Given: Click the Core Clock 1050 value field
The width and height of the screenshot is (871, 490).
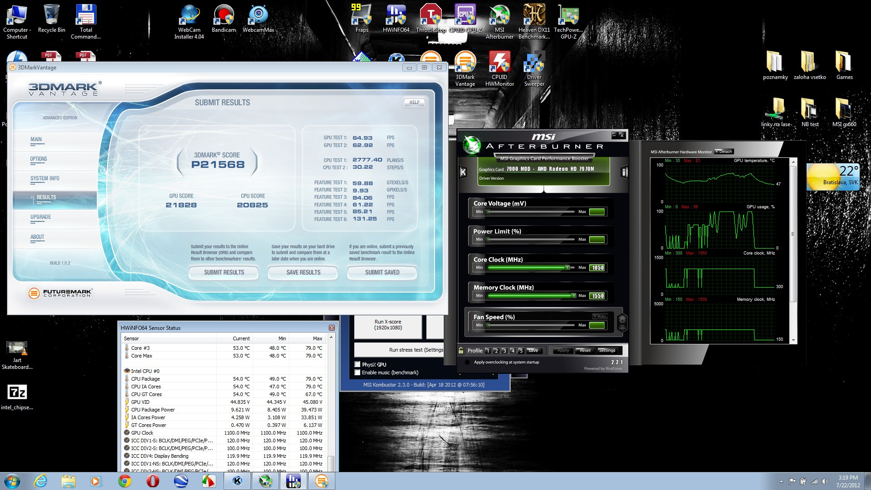Looking at the screenshot, I should (x=597, y=268).
